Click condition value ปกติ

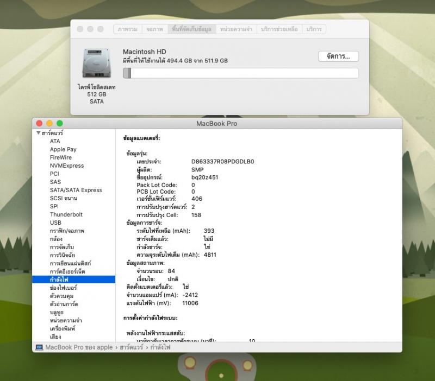coord(173,279)
